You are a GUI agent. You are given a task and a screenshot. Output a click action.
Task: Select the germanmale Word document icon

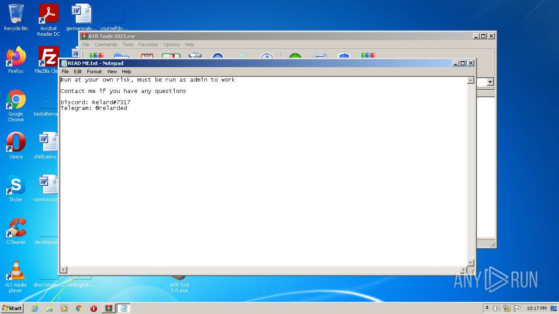tap(81, 17)
